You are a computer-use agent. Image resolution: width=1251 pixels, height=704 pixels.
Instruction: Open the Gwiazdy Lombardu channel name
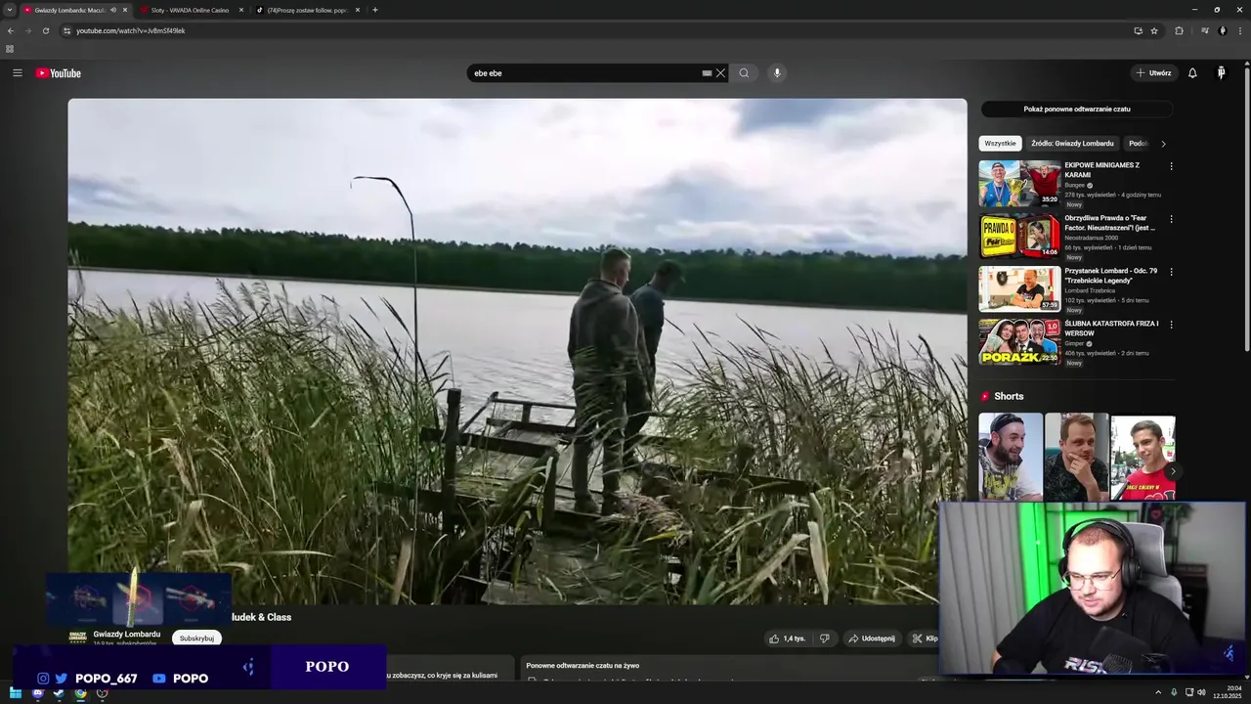point(127,634)
